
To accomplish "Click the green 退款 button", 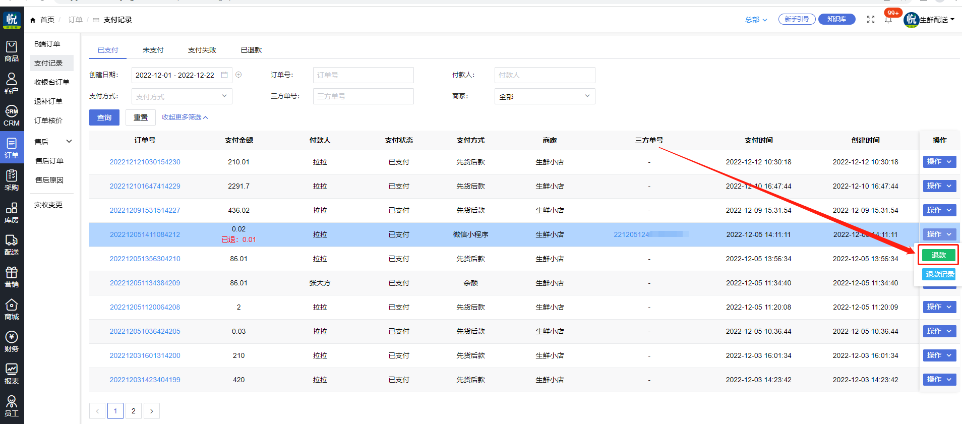I will click(939, 255).
